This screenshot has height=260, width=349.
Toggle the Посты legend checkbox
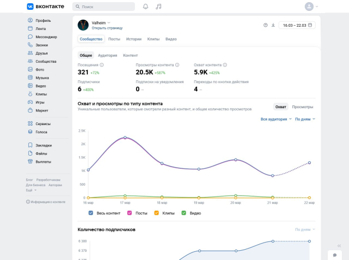pos(129,212)
